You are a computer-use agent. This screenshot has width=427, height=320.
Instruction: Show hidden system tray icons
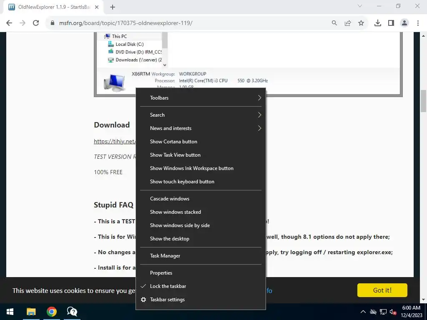click(363, 312)
